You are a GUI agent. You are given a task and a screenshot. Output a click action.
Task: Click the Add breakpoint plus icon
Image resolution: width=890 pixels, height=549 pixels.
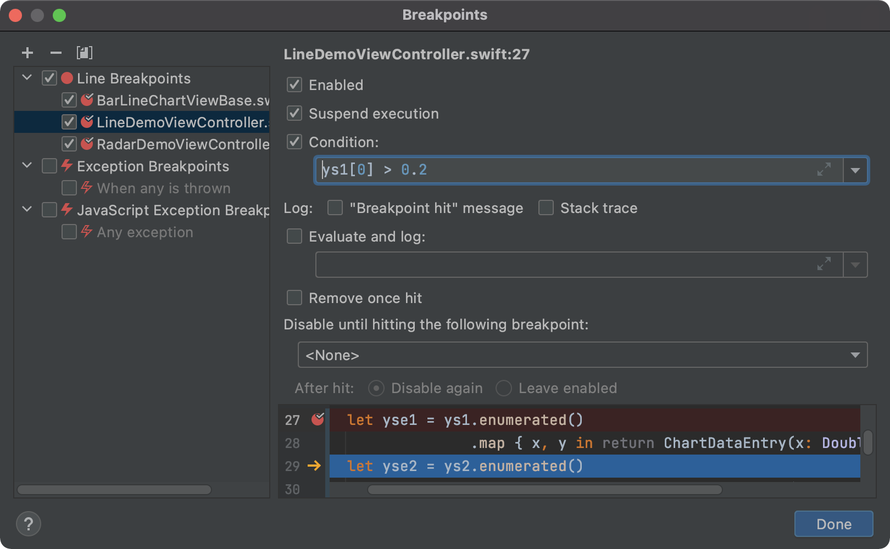[27, 53]
